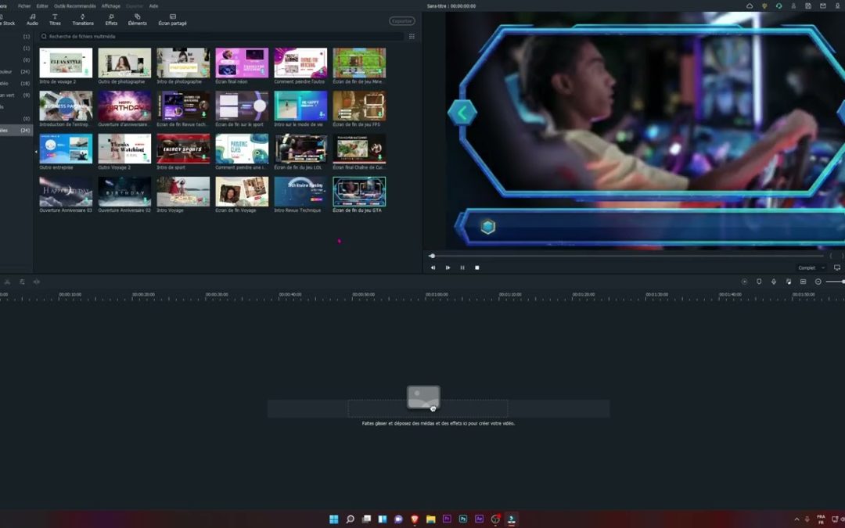Click the save project icon
Image resolution: width=845 pixels, height=528 pixels.
(x=808, y=6)
